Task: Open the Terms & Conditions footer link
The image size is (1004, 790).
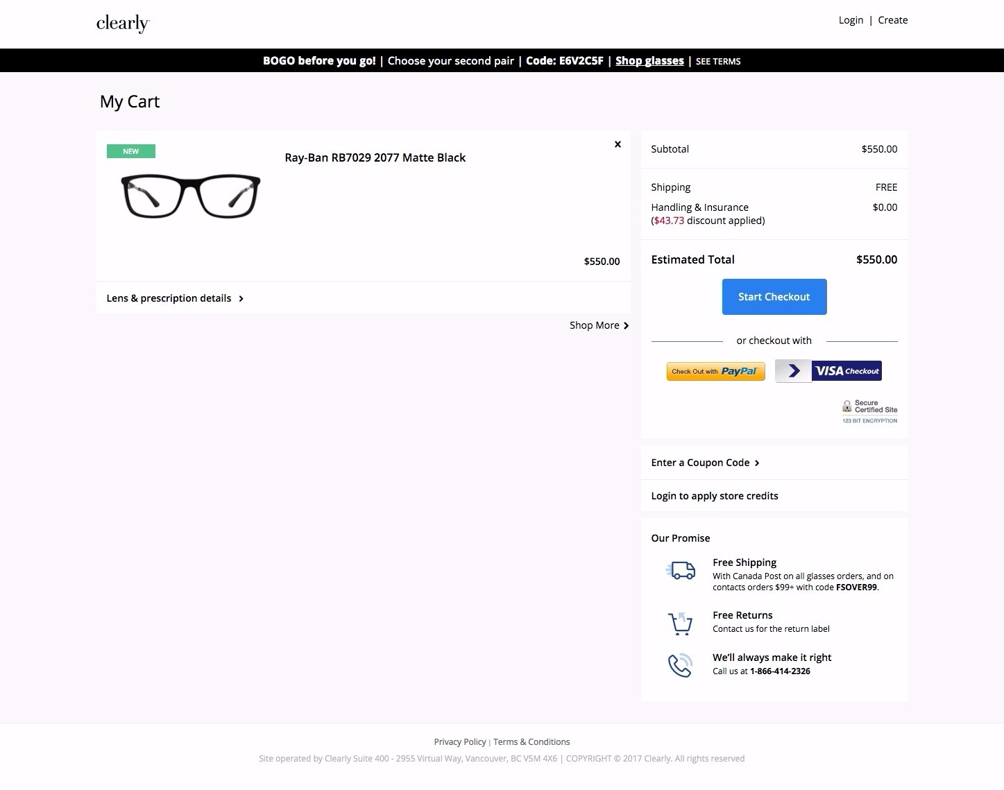Action: (531, 742)
